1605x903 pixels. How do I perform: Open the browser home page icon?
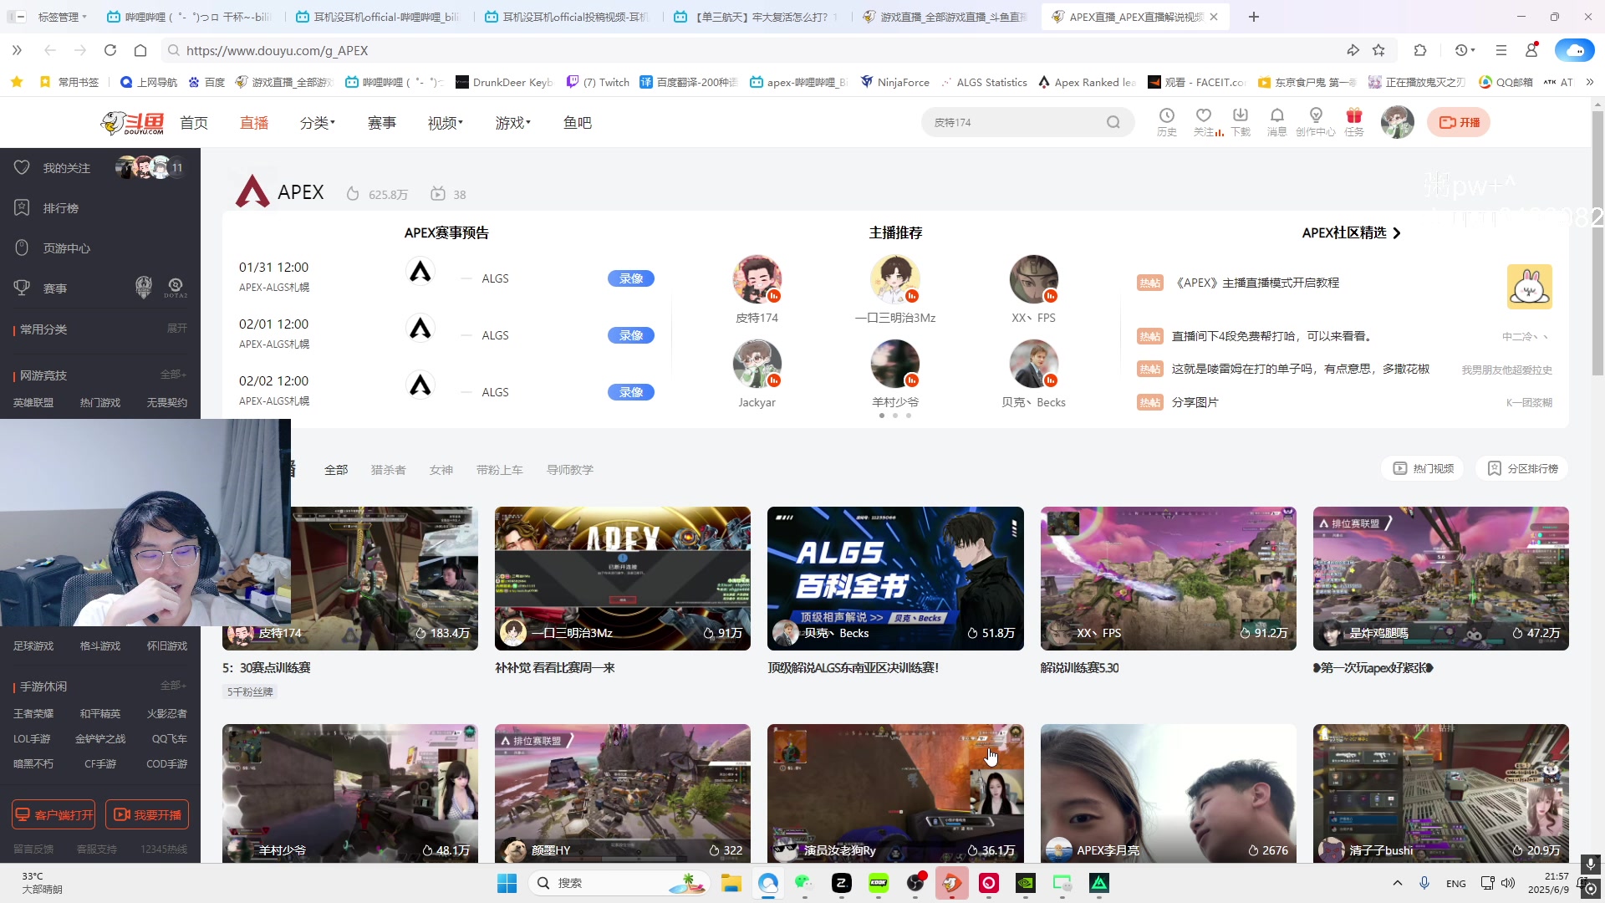(140, 50)
